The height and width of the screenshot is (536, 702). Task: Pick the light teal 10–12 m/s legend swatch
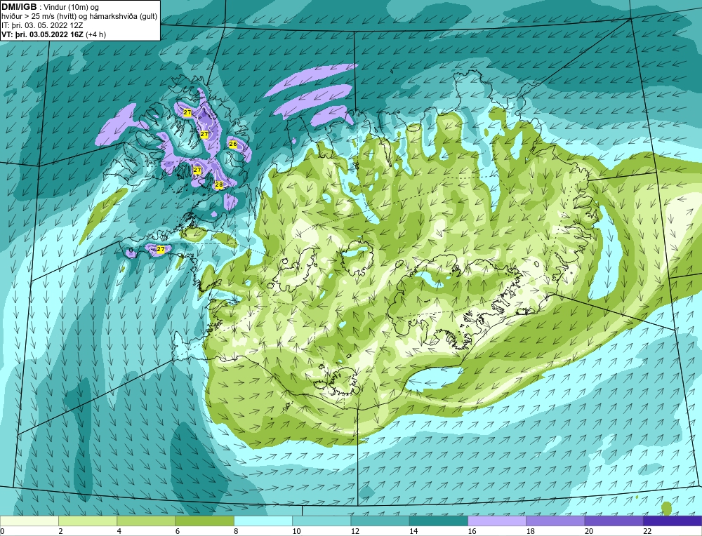coord(322,521)
